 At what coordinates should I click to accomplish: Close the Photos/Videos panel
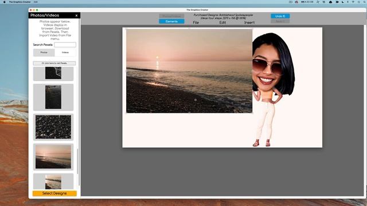click(x=76, y=15)
